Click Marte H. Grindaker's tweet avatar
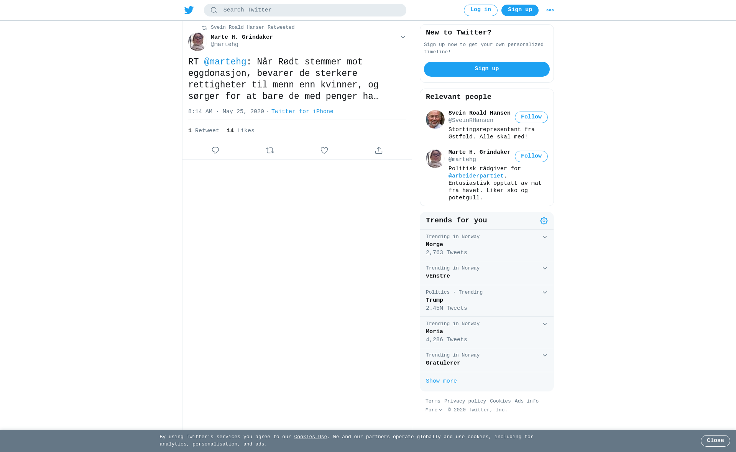 (197, 41)
